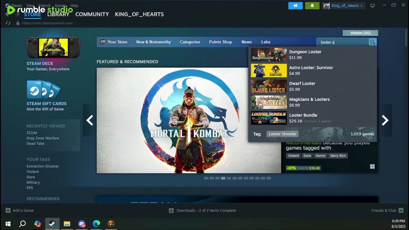Select the Extraction Shooter tag link
The image size is (409, 230).
point(43,166)
